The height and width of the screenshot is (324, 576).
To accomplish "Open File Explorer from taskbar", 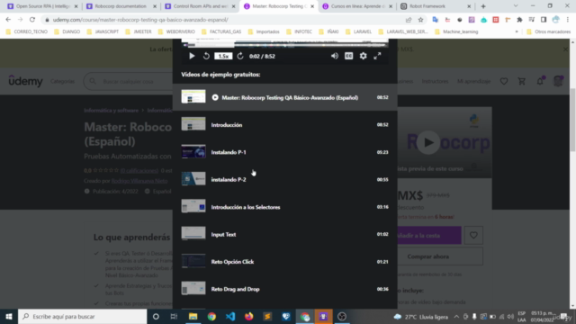I will 193,316.
